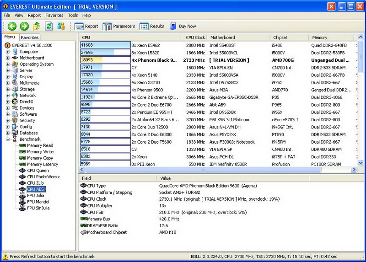Select the Software tree icon
The image size is (366, 262).
coord(15,114)
